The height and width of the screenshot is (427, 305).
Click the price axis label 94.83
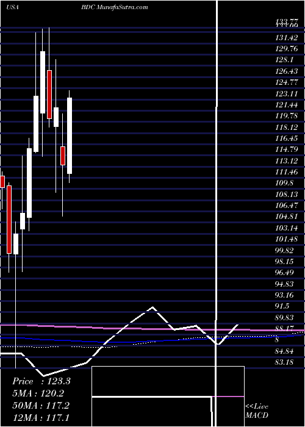[285, 284]
